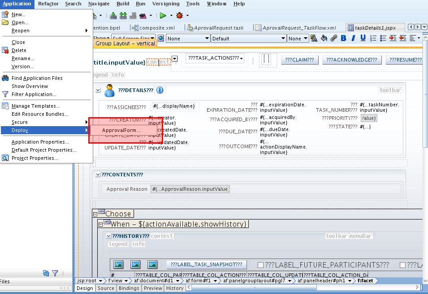Apply bulleted list formatting
The width and height of the screenshot is (428, 294).
(383, 38)
